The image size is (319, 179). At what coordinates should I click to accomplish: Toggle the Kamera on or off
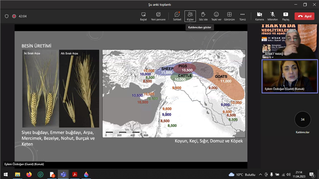click(x=259, y=16)
